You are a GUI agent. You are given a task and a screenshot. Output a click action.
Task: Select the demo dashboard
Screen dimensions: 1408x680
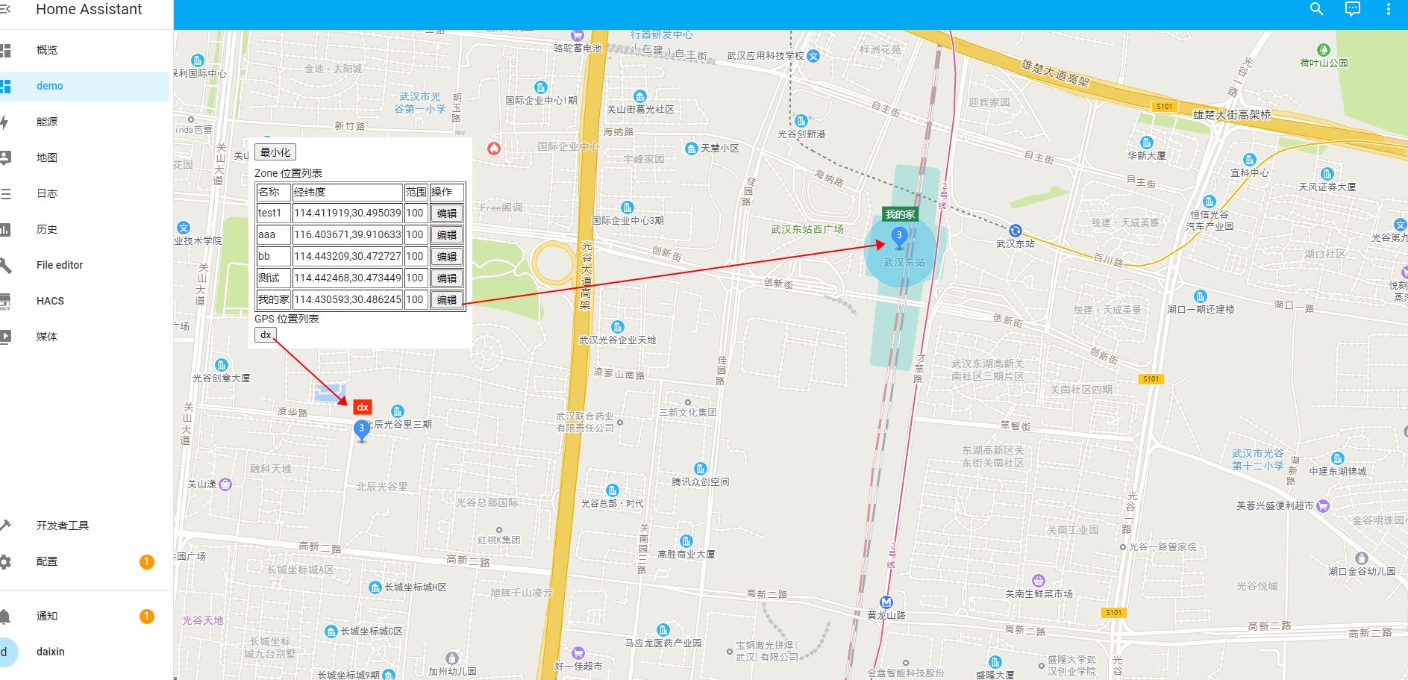click(x=85, y=86)
